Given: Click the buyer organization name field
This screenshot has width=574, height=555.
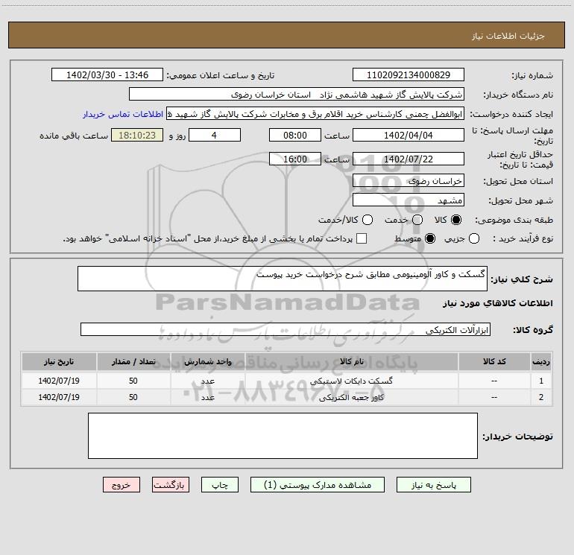Looking at the screenshot, I should pyautogui.click(x=297, y=94).
